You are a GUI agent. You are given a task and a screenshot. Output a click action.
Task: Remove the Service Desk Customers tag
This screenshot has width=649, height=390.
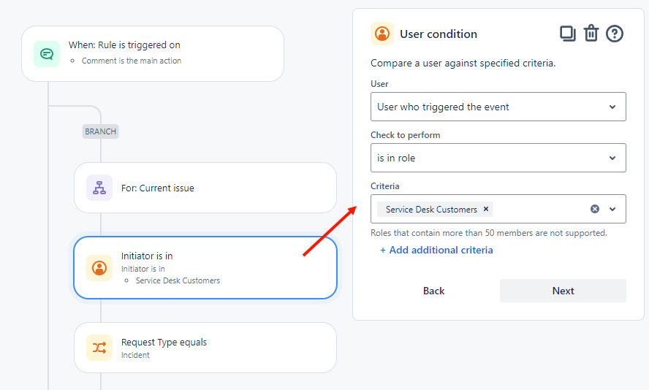tap(486, 209)
